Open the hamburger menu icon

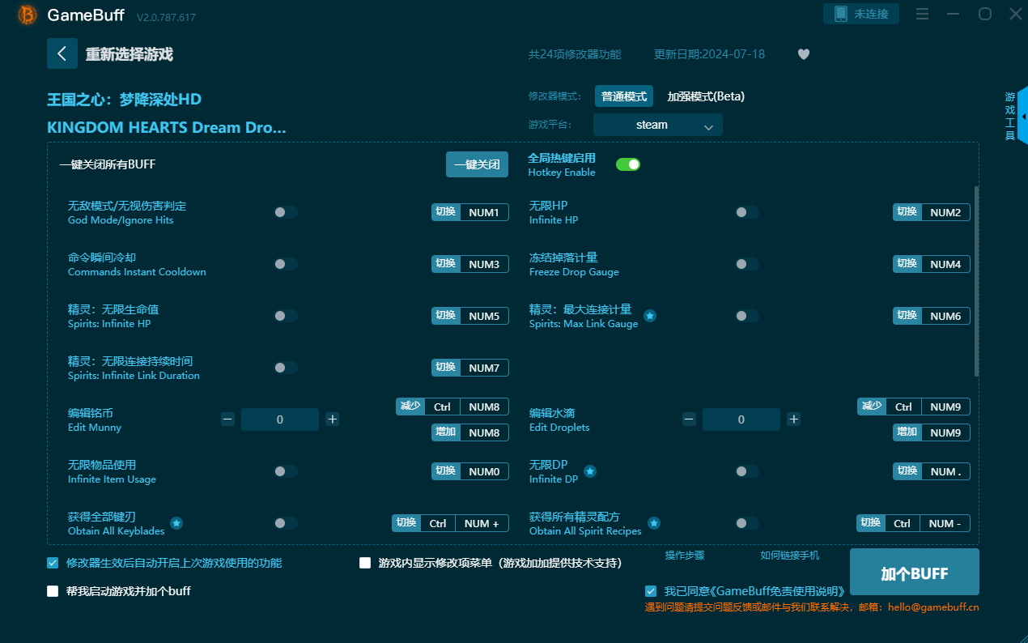(x=922, y=14)
